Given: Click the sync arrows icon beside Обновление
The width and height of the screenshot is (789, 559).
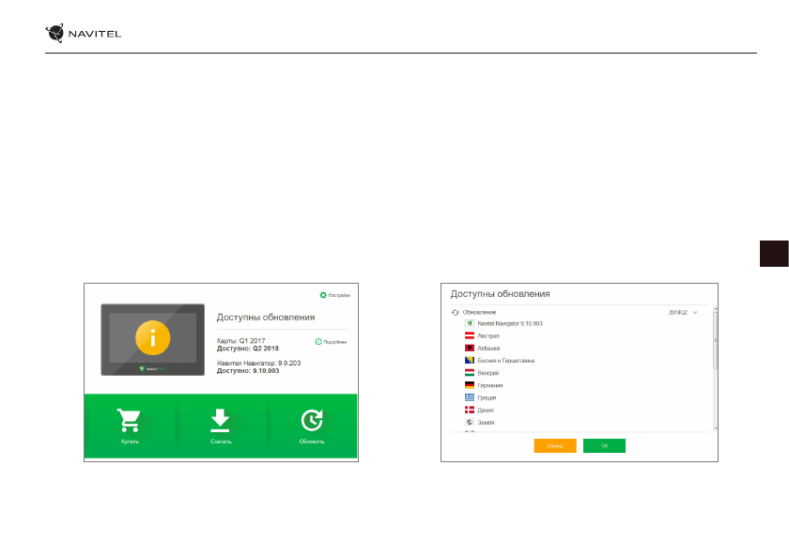Looking at the screenshot, I should [x=455, y=313].
